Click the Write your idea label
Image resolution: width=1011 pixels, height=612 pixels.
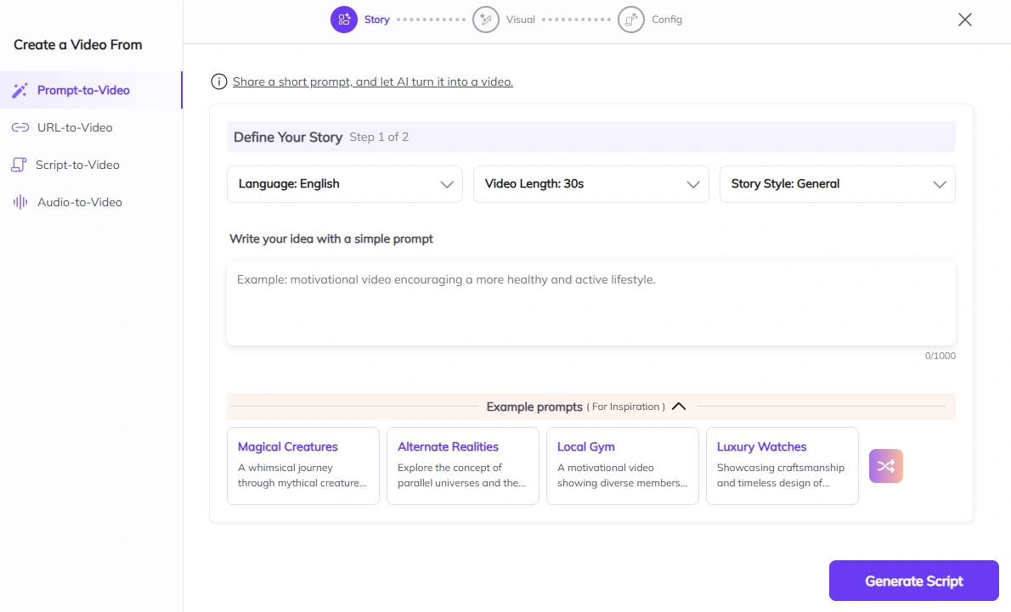[331, 239]
